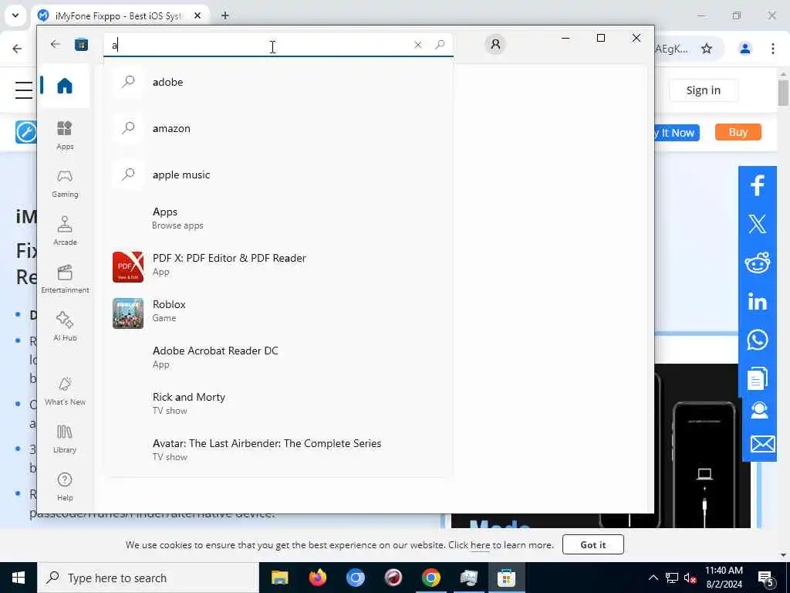The height and width of the screenshot is (593, 790).
Task: Open the iMyFone hamburger menu
Action: (x=24, y=90)
